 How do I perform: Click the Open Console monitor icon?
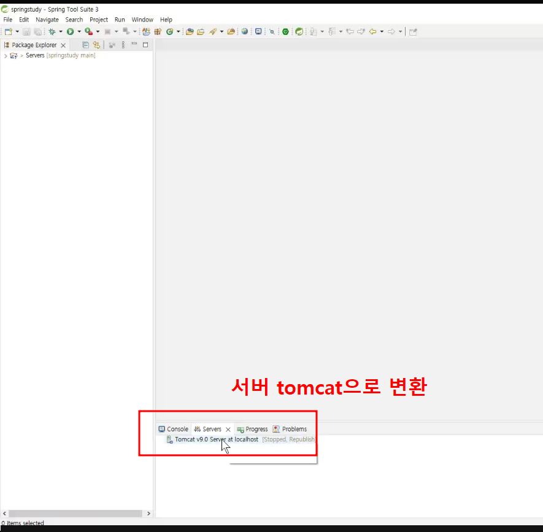point(258,32)
